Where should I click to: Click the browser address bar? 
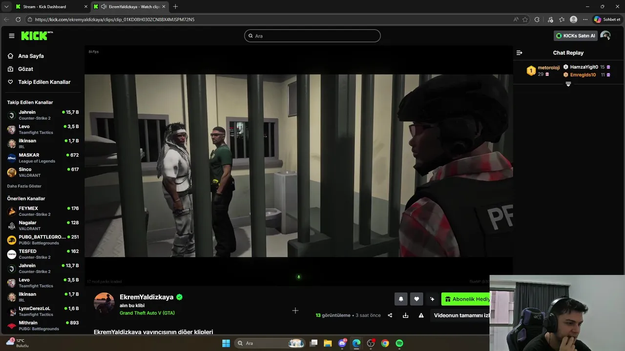[269, 19]
